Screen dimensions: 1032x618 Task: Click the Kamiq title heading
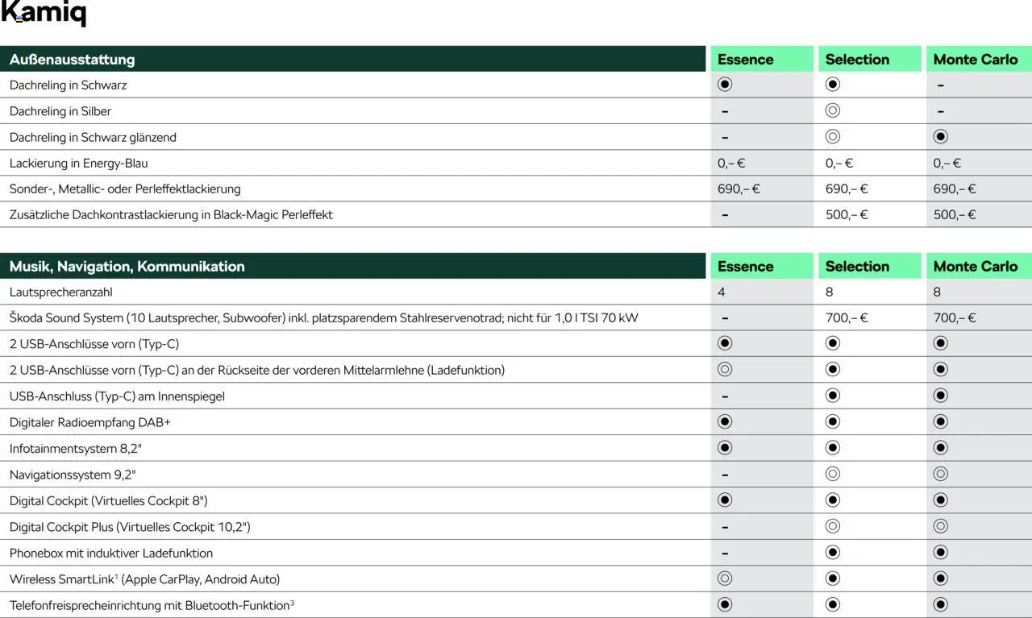(x=44, y=14)
